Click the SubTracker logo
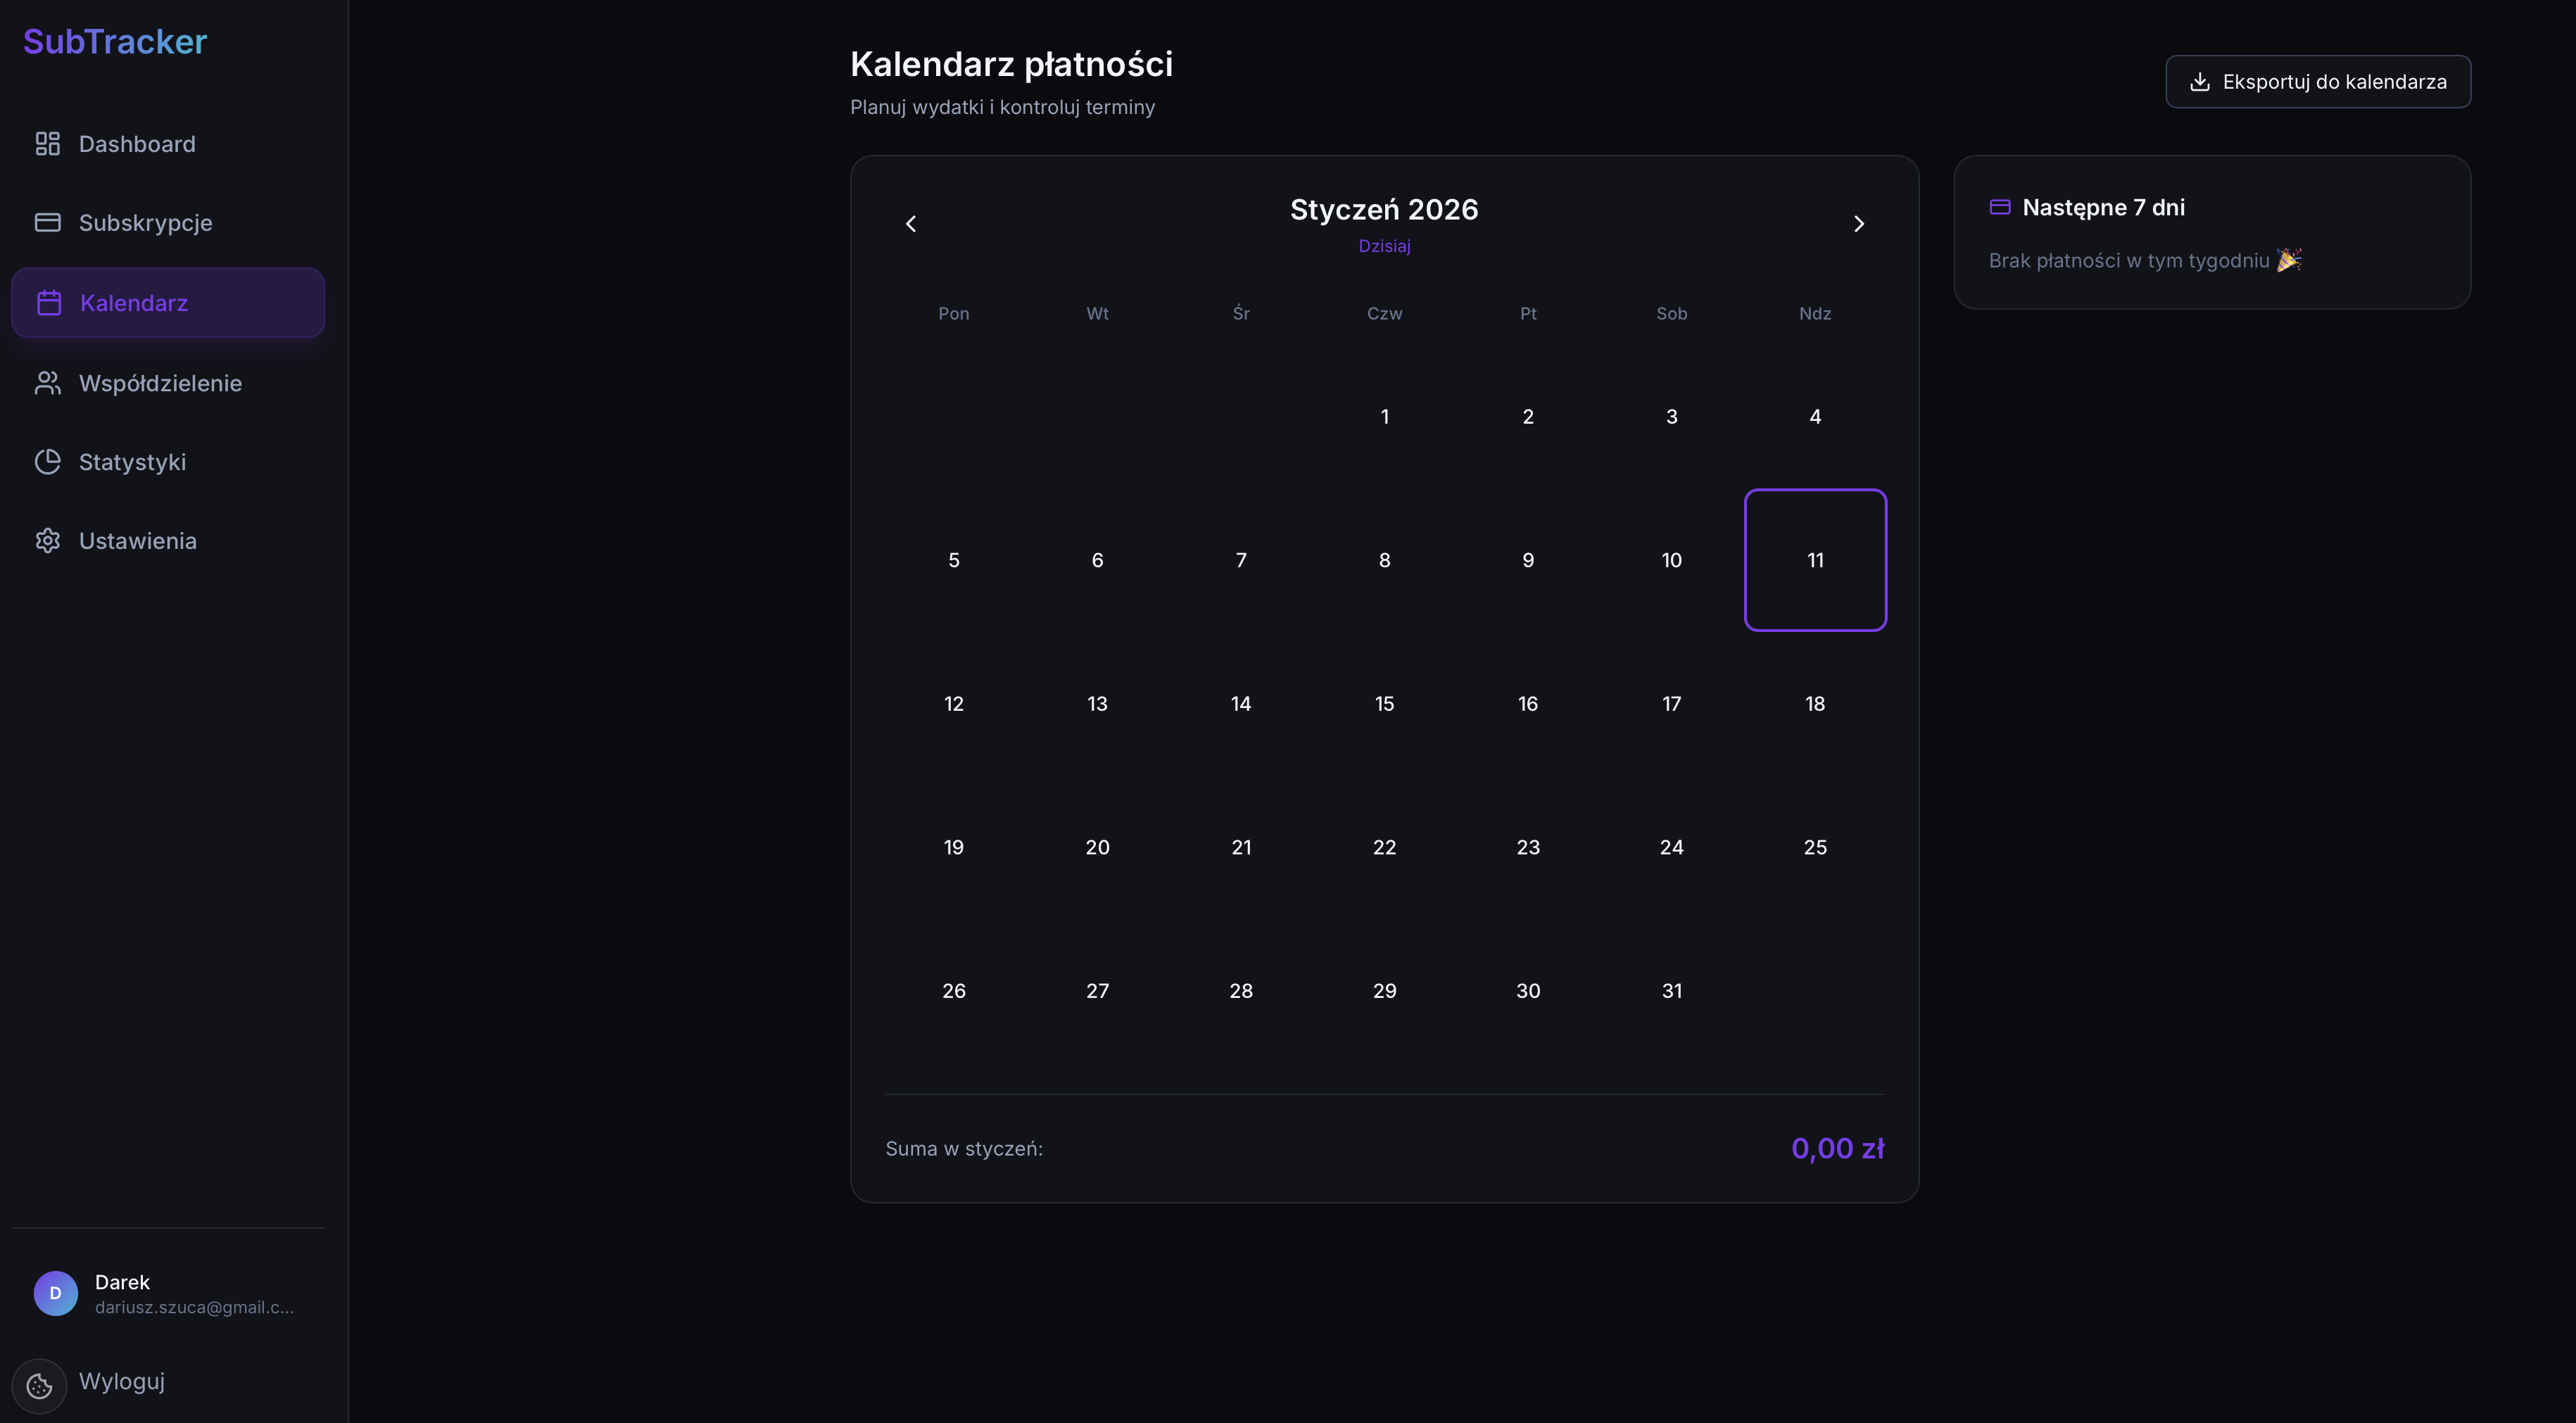Viewport: 2576px width, 1423px height. click(x=115, y=41)
